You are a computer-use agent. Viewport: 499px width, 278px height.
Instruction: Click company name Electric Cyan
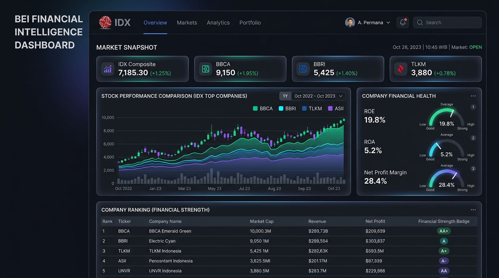coord(162,241)
